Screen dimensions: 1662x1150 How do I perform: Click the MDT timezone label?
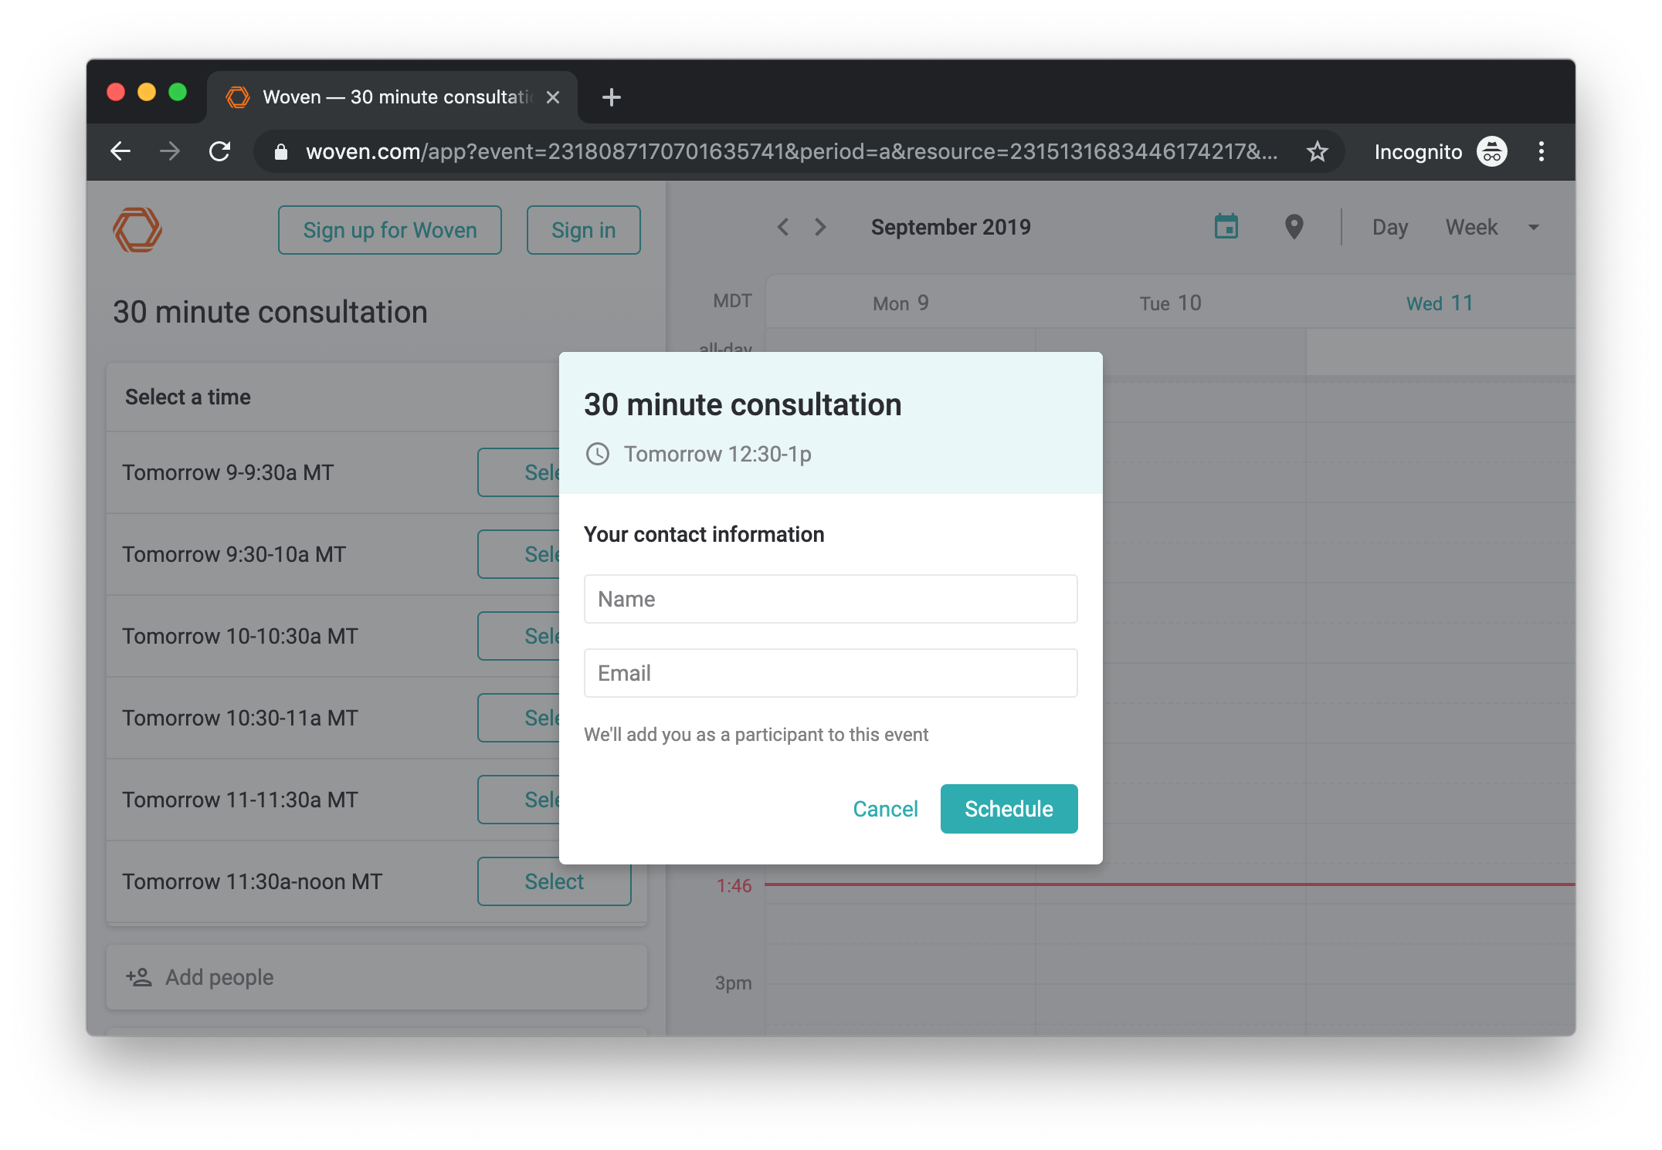(732, 301)
